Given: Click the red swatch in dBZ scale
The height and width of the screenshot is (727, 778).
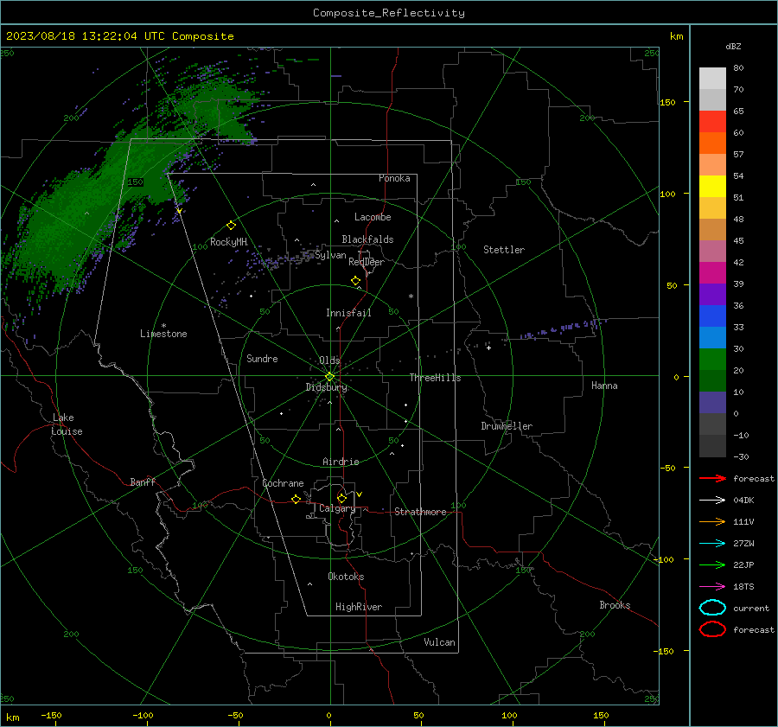Looking at the screenshot, I should point(712,122).
